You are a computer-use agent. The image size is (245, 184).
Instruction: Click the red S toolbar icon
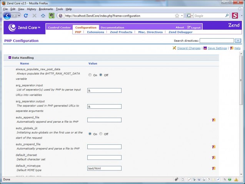[x=235, y=15]
